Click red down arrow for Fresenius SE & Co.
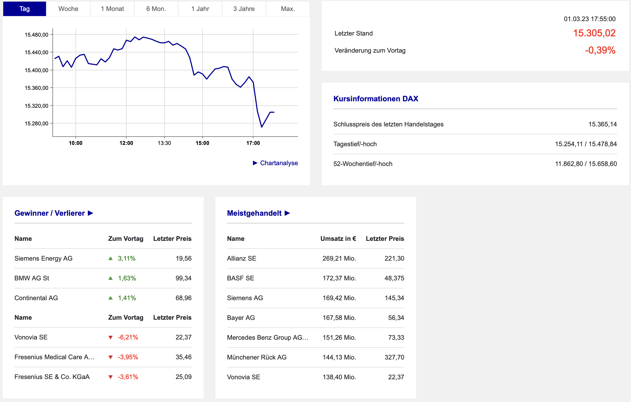The image size is (631, 402). point(111,377)
